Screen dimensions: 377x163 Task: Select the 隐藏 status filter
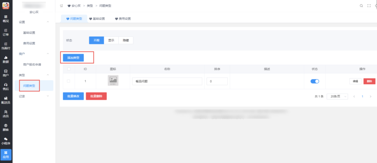pyautogui.click(x=126, y=40)
